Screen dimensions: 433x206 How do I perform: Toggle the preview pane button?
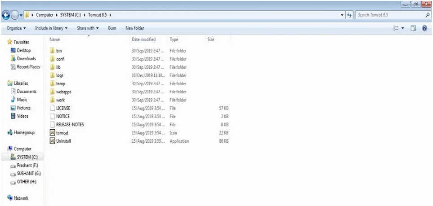coord(413,28)
